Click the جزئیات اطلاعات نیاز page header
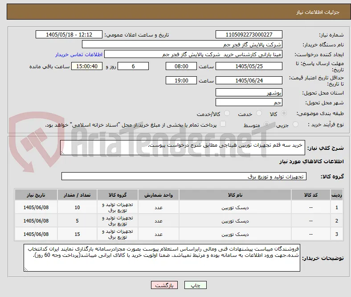 pos(318,12)
